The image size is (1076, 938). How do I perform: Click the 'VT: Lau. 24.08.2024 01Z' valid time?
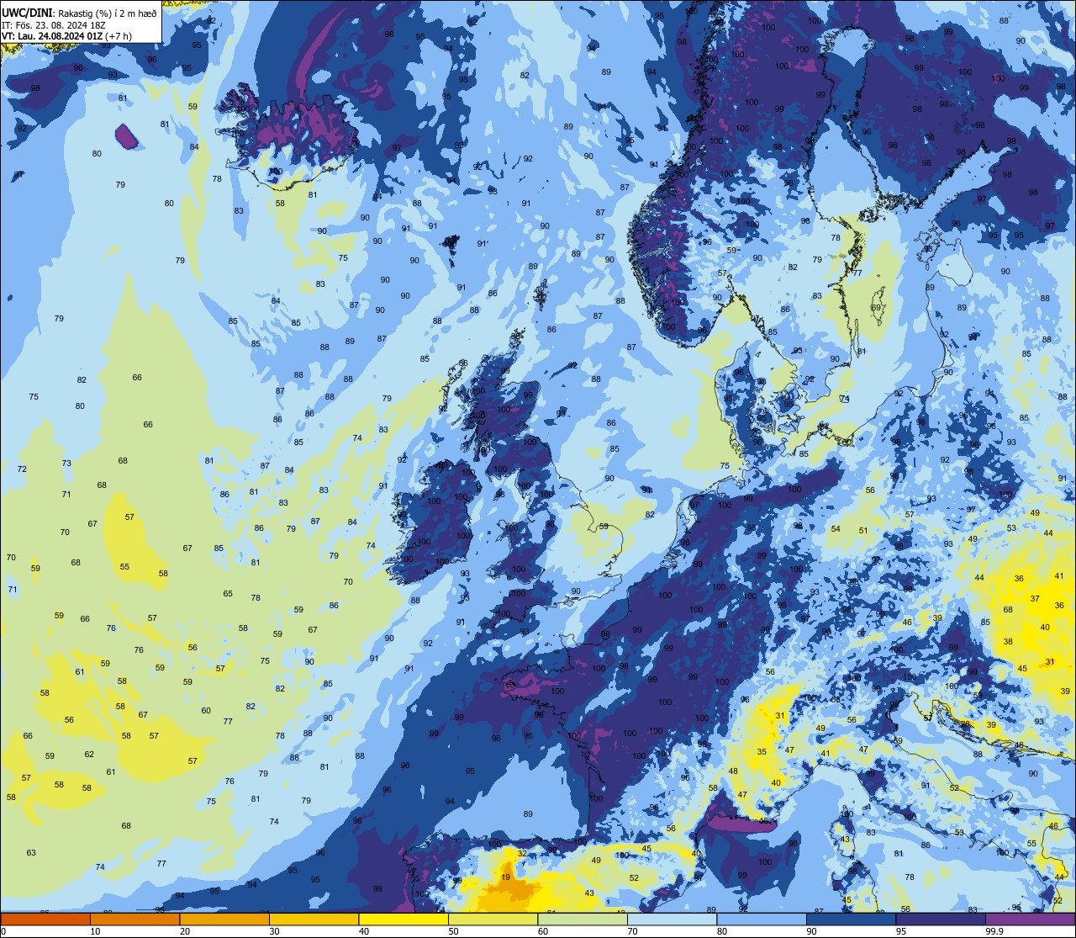click(52, 36)
